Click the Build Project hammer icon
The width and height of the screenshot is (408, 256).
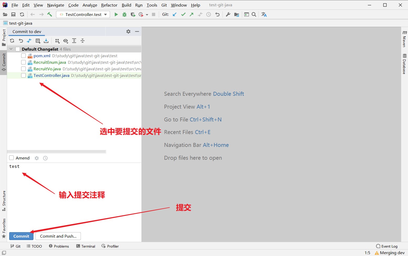coord(50,14)
